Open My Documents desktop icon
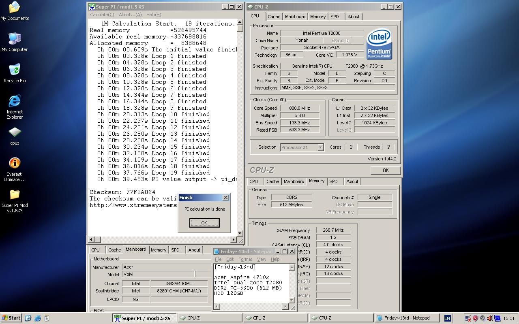The width and height of the screenshot is (519, 324). 15,11
